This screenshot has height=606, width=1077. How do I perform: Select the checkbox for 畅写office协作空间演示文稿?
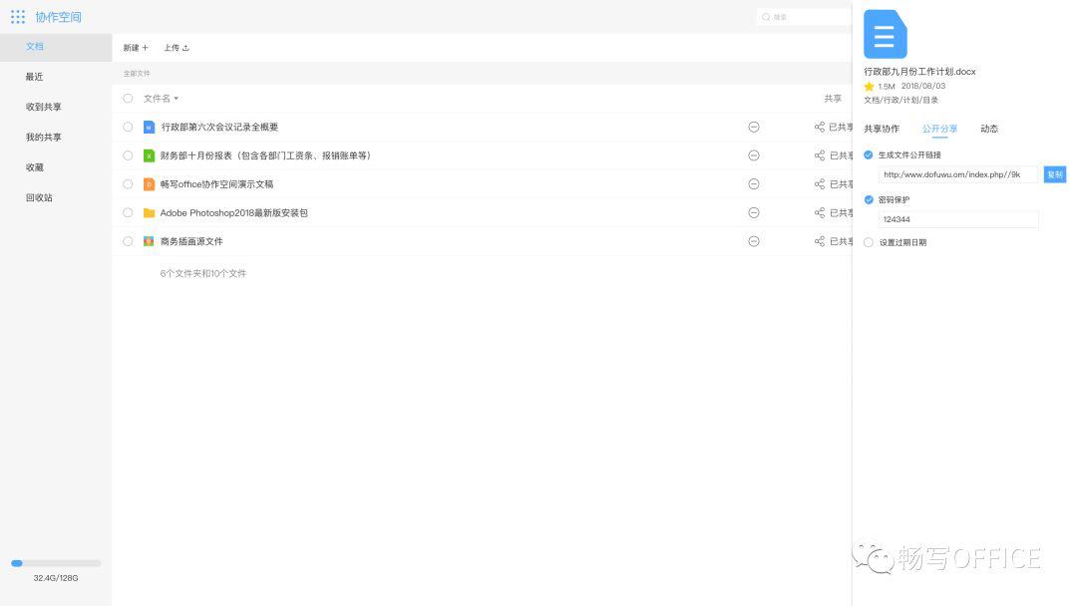click(128, 184)
